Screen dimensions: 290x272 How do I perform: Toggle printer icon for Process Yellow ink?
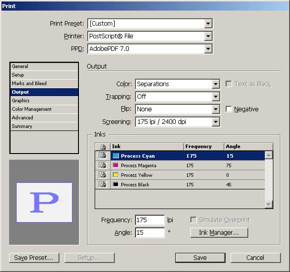(x=103, y=175)
